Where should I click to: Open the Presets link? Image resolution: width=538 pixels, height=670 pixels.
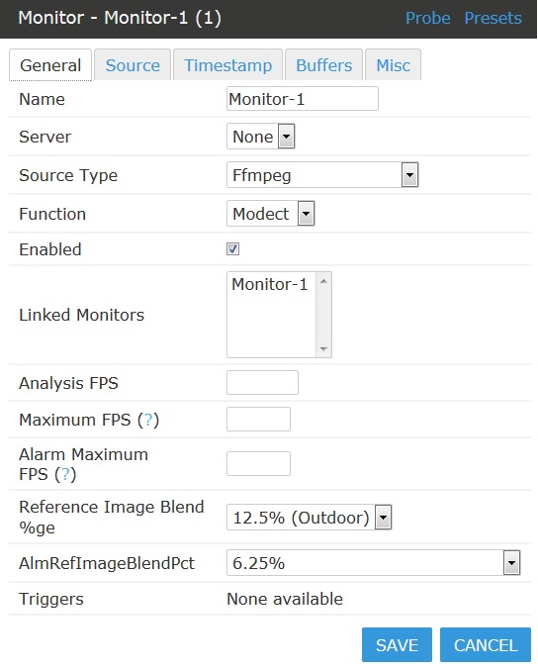[493, 19]
